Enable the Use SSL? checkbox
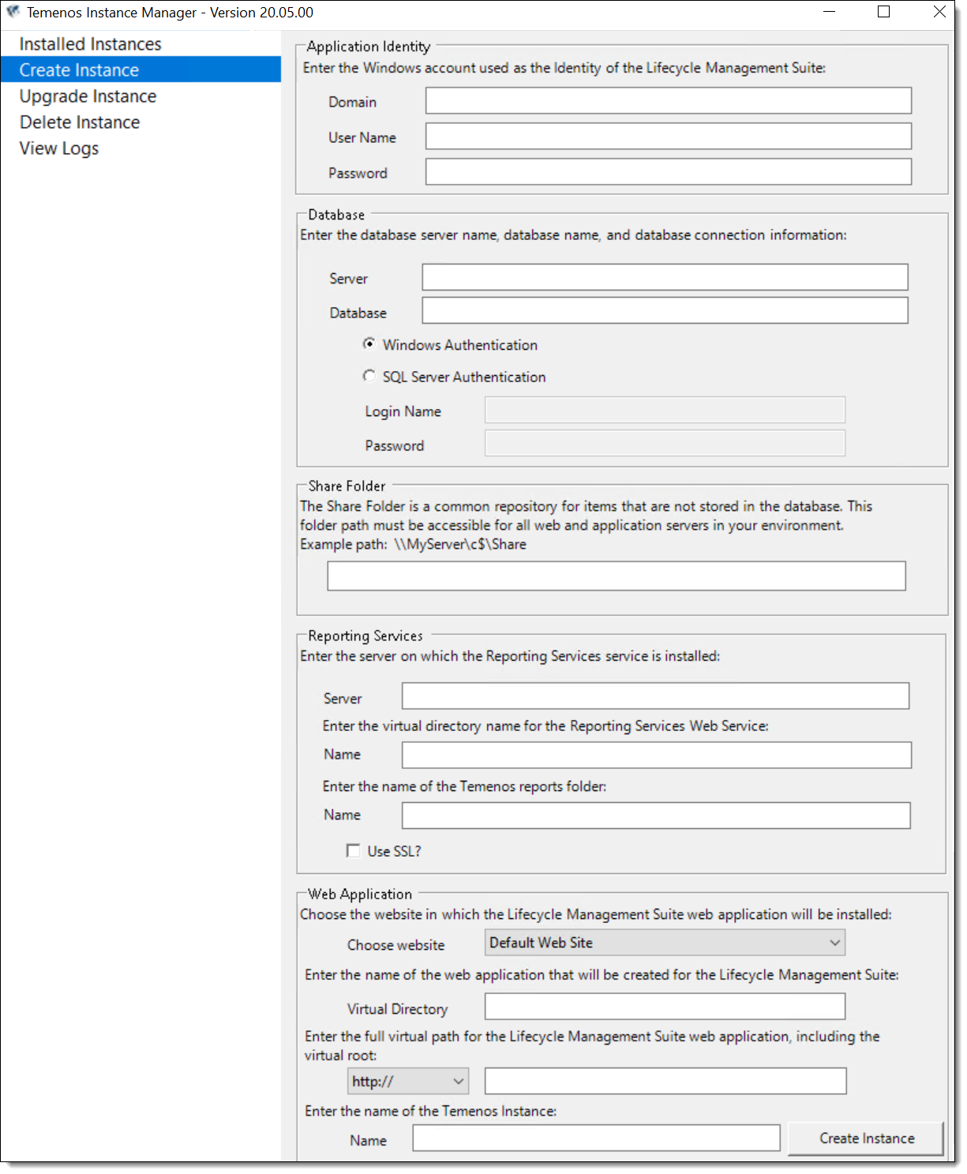Viewport: 967px width, 1174px height. point(353,850)
